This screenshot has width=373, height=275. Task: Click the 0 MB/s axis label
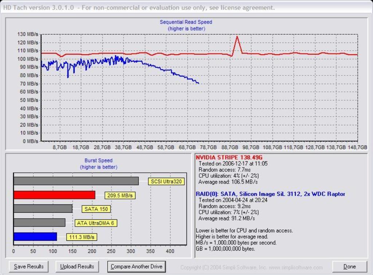point(30,141)
